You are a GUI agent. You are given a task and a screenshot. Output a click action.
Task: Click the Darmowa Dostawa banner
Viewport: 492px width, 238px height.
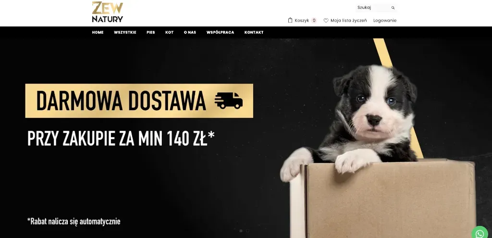(x=139, y=101)
